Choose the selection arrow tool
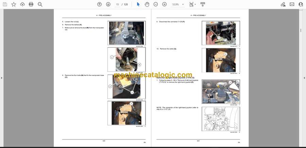Screen dimensions: 306x148 138,4
